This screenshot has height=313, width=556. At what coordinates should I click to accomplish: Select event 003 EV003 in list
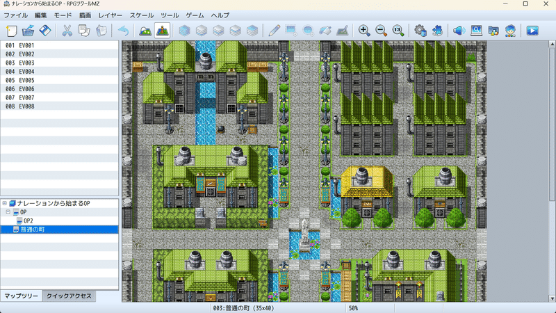60,63
